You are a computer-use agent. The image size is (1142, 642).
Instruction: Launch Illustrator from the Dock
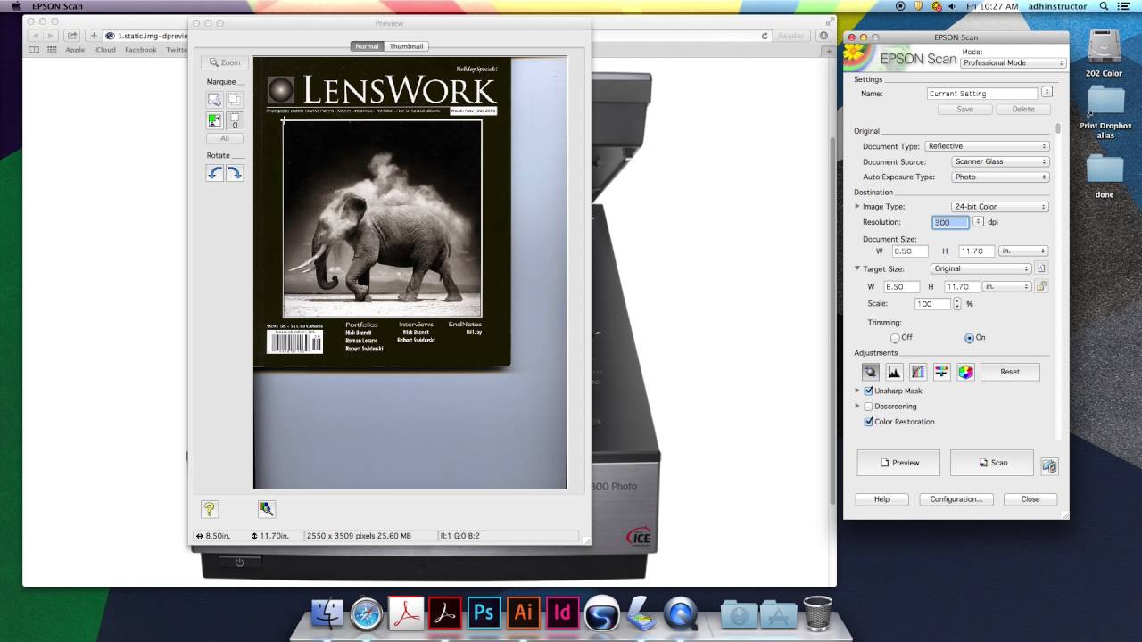(523, 613)
